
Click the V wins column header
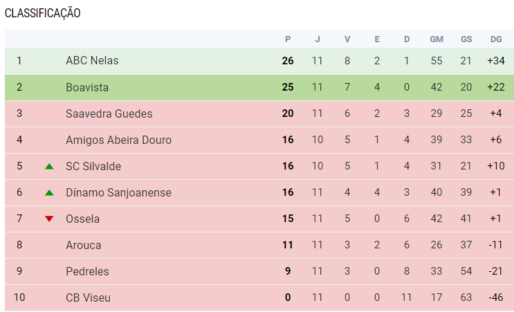pyautogui.click(x=347, y=39)
